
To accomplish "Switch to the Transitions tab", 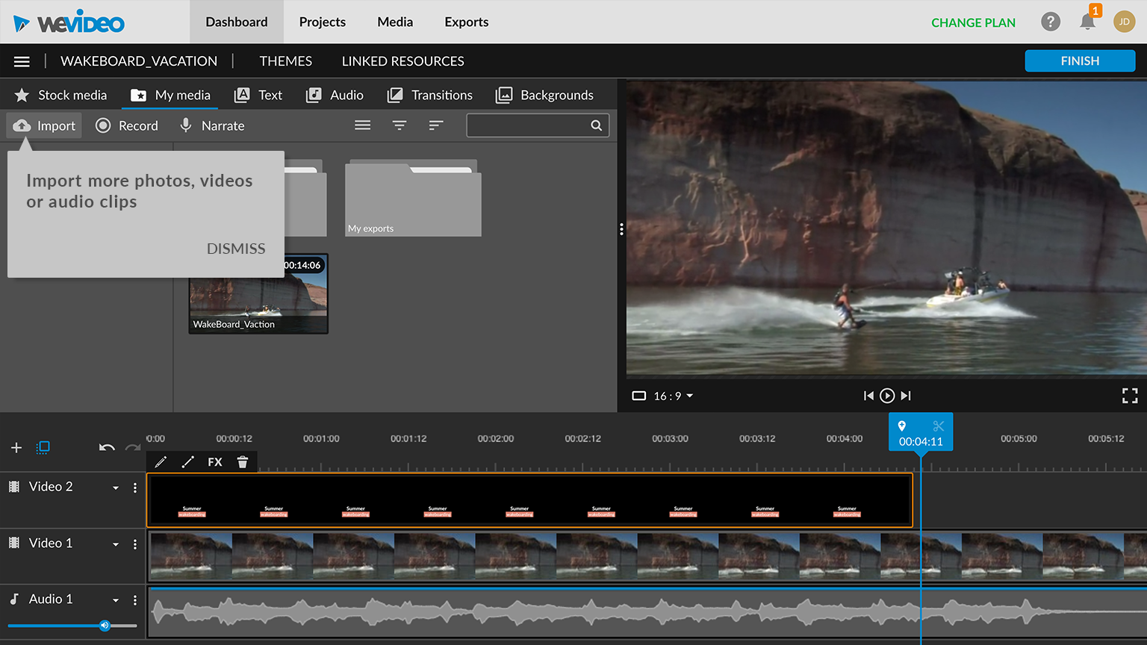I will click(x=430, y=96).
